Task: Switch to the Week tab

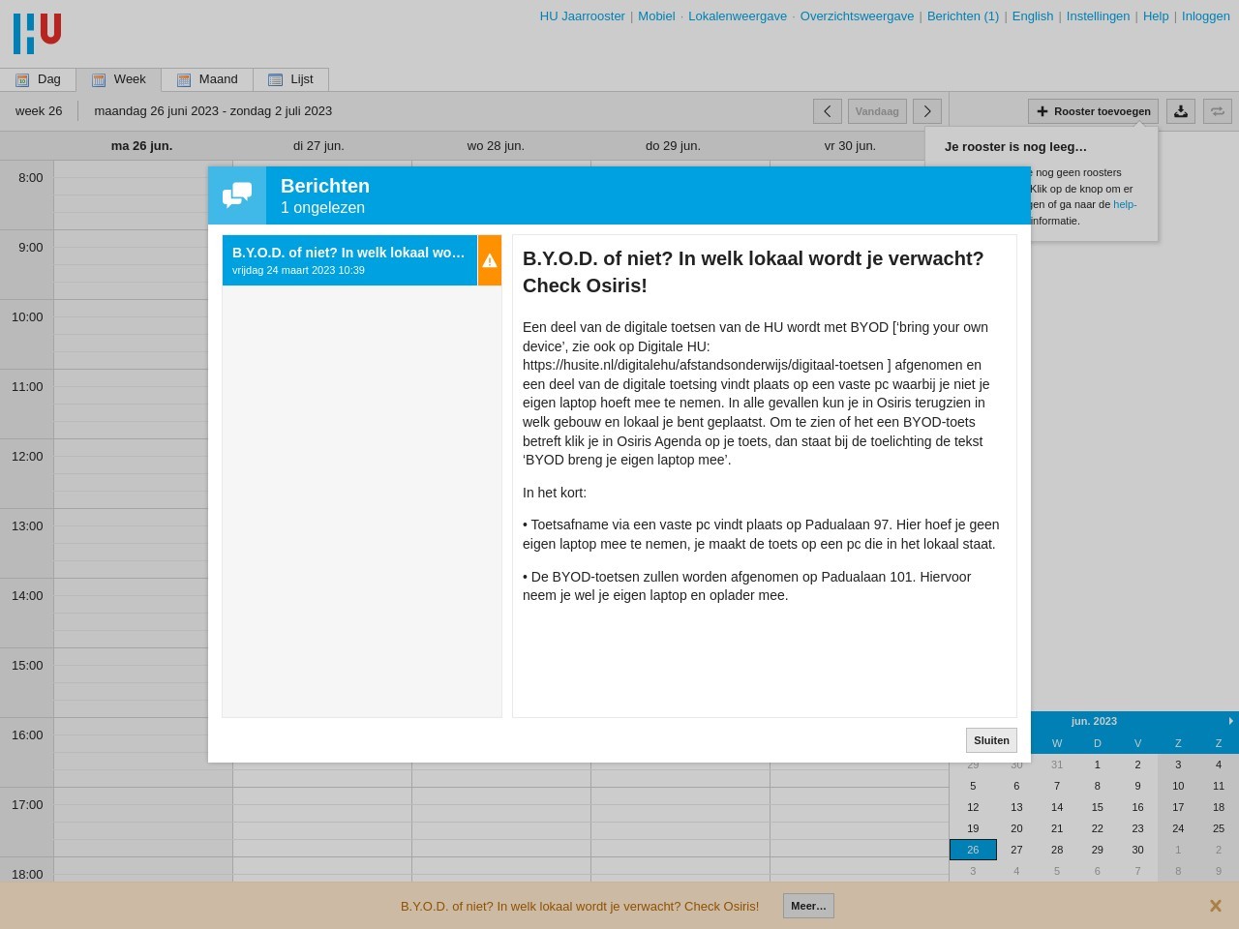Action: pyautogui.click(x=119, y=79)
